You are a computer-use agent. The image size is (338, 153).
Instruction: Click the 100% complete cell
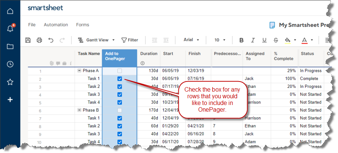coord(285,79)
